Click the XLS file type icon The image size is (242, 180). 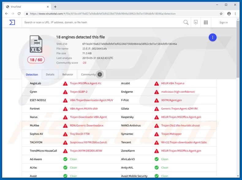pos(36,44)
